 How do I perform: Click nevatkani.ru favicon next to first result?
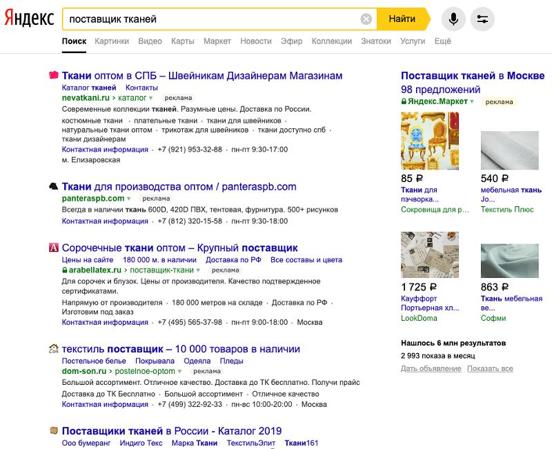coord(54,74)
